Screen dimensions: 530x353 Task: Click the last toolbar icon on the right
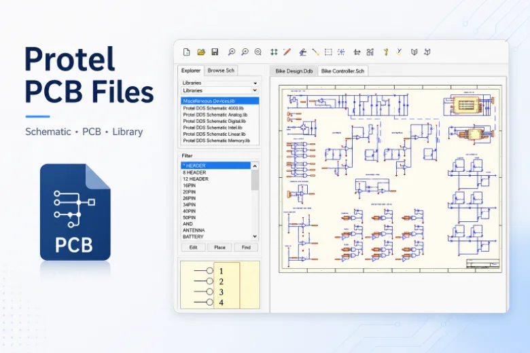[x=427, y=52]
